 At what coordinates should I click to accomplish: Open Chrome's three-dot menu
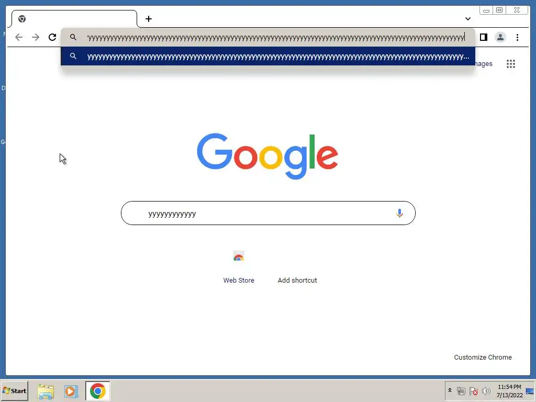(x=517, y=37)
